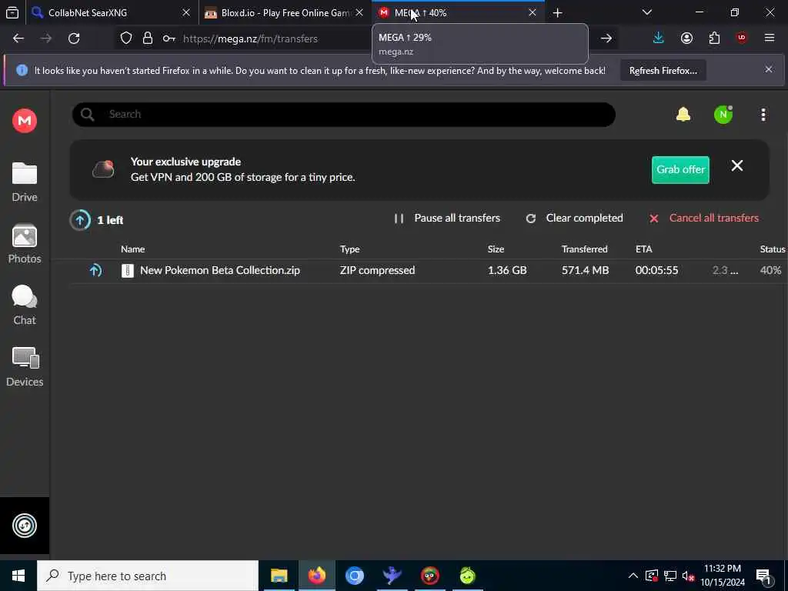Viewport: 788px width, 591px height.
Task: Click the tracking protection shield icon
Action: [x=126, y=38]
